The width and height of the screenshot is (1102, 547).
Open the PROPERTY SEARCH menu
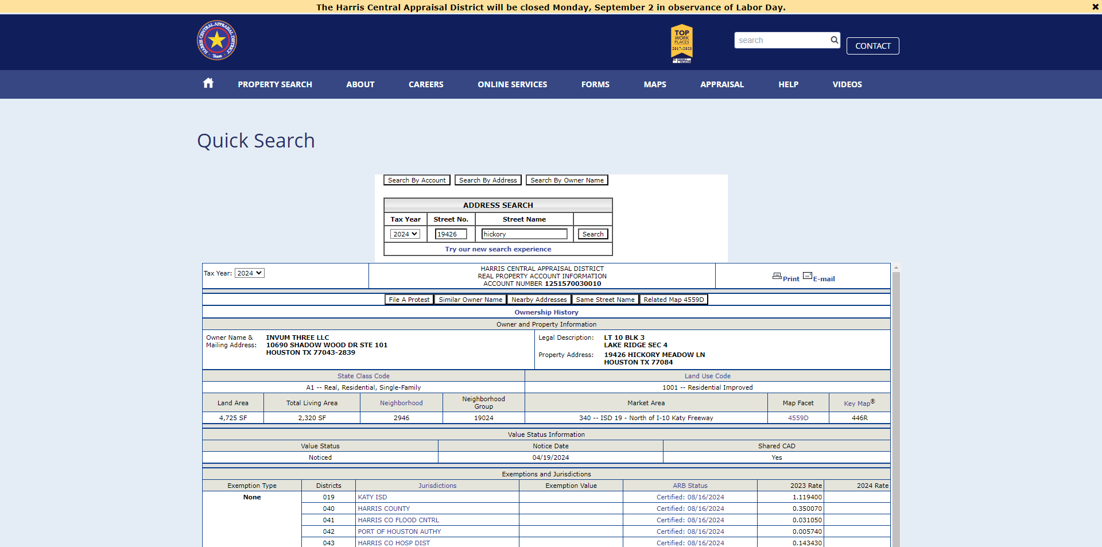tap(275, 84)
